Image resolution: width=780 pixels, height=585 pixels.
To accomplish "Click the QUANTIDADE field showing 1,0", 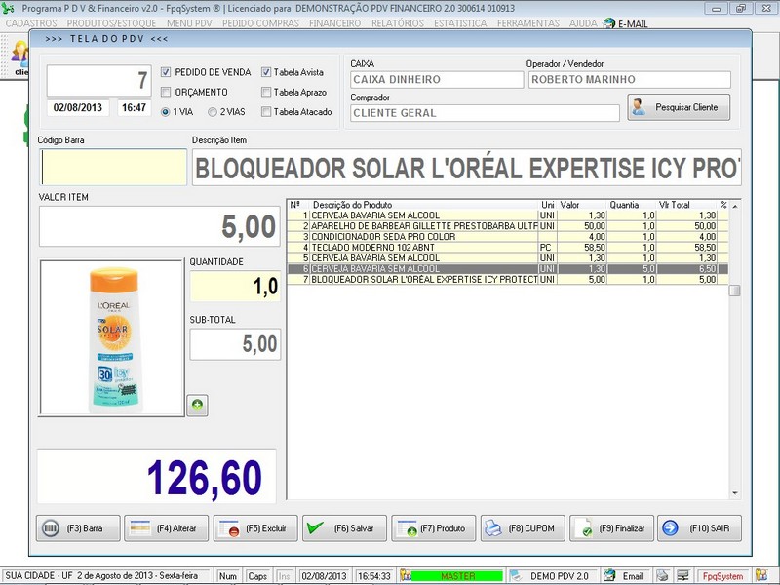I will (235, 287).
